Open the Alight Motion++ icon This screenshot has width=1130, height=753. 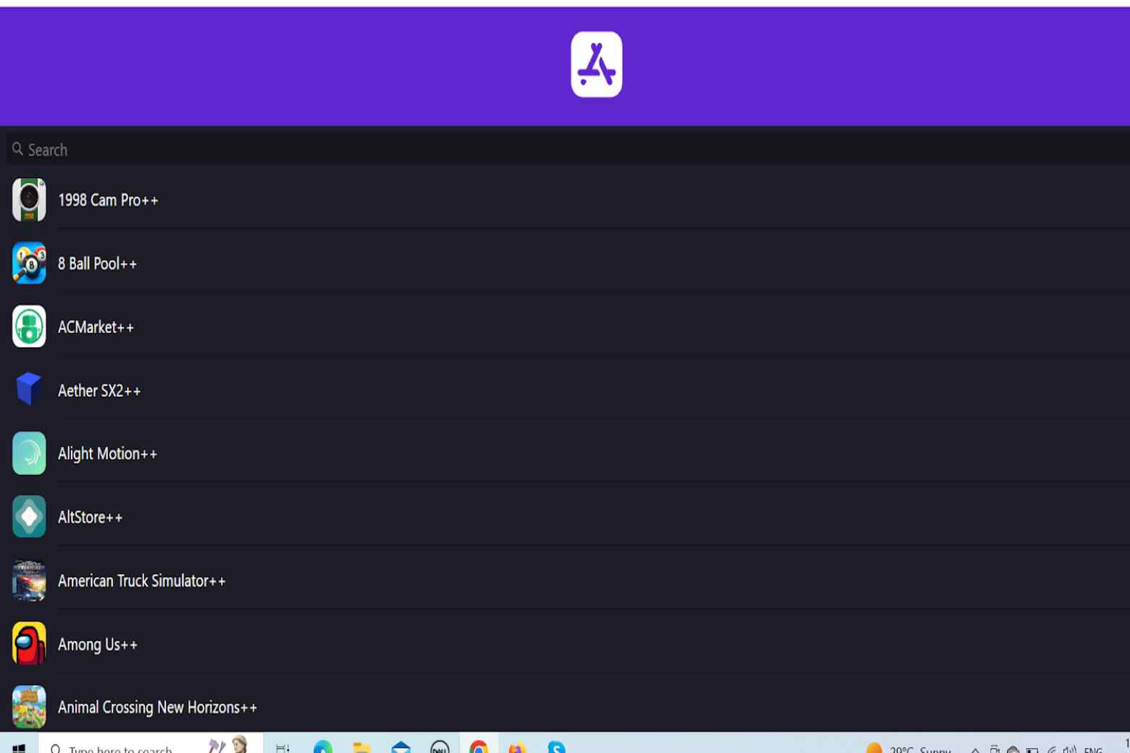click(29, 453)
